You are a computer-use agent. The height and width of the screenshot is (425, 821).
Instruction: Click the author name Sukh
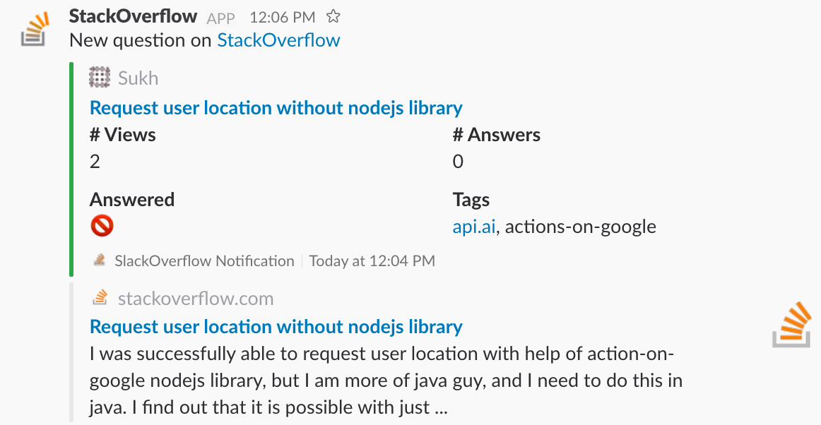click(138, 78)
